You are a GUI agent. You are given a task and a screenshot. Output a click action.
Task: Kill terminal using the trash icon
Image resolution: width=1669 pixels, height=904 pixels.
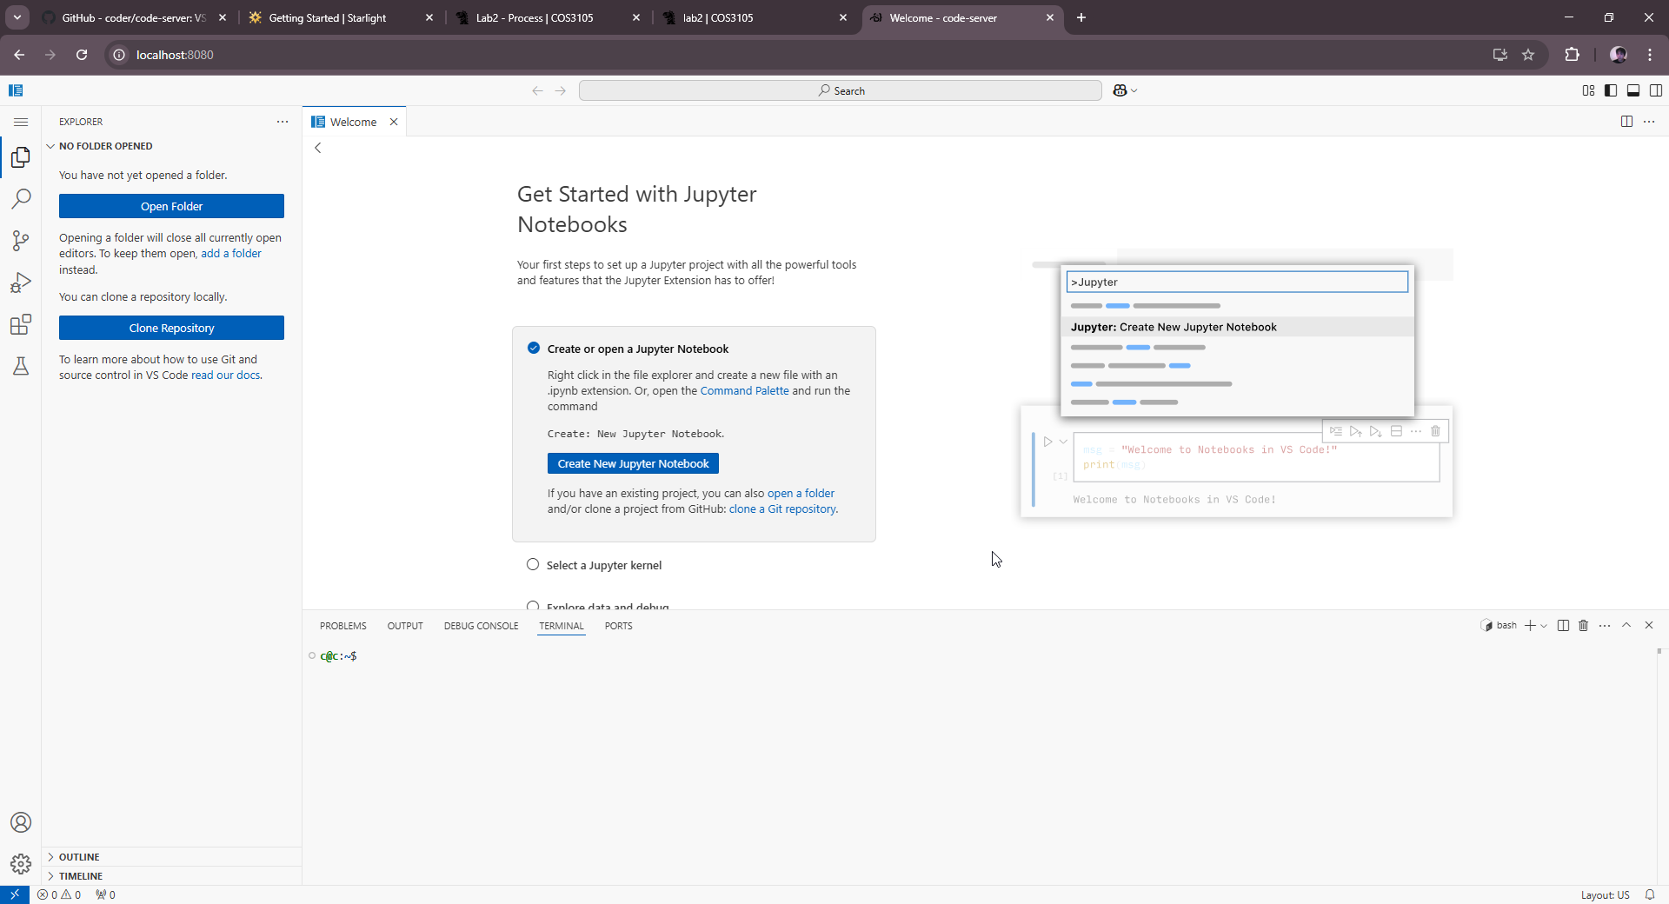[x=1583, y=626]
